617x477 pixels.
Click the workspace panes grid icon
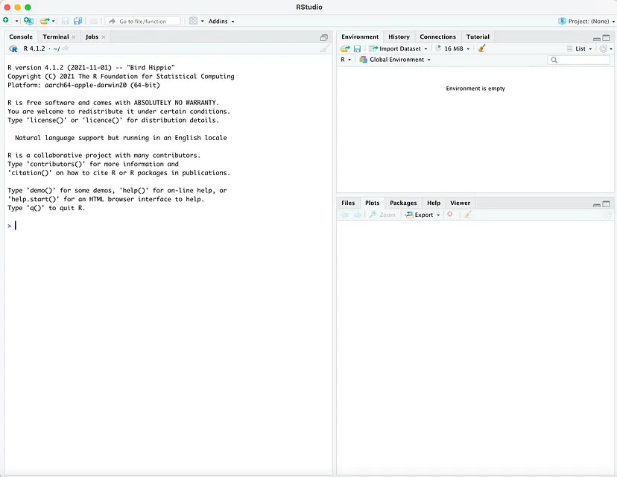[x=193, y=21]
